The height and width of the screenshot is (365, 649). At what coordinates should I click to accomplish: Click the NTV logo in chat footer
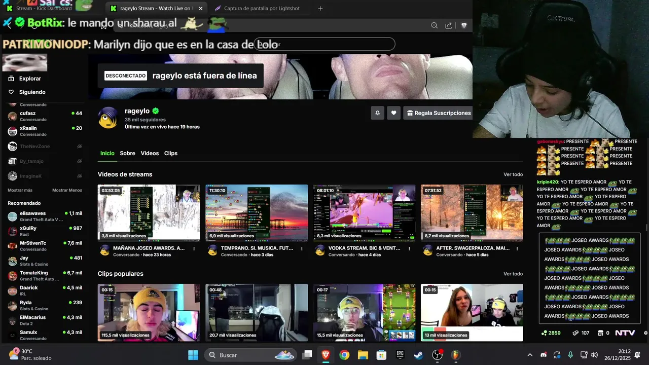tap(625, 333)
